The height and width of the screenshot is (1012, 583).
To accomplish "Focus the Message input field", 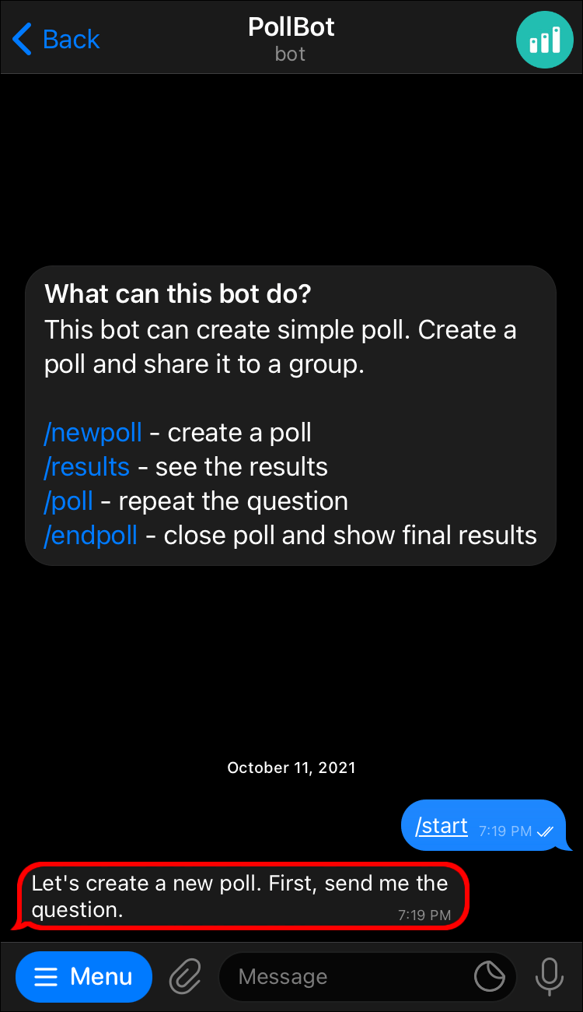I will tap(350, 976).
